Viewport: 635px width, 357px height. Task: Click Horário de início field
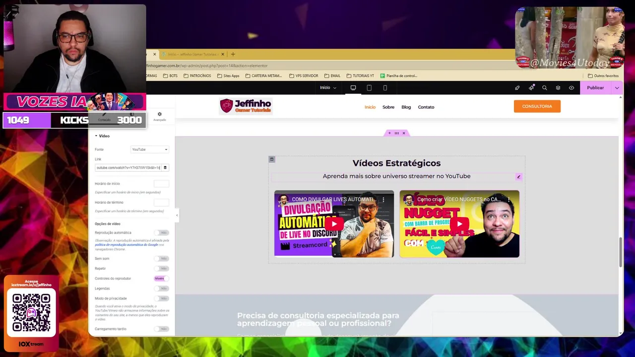[161, 184]
